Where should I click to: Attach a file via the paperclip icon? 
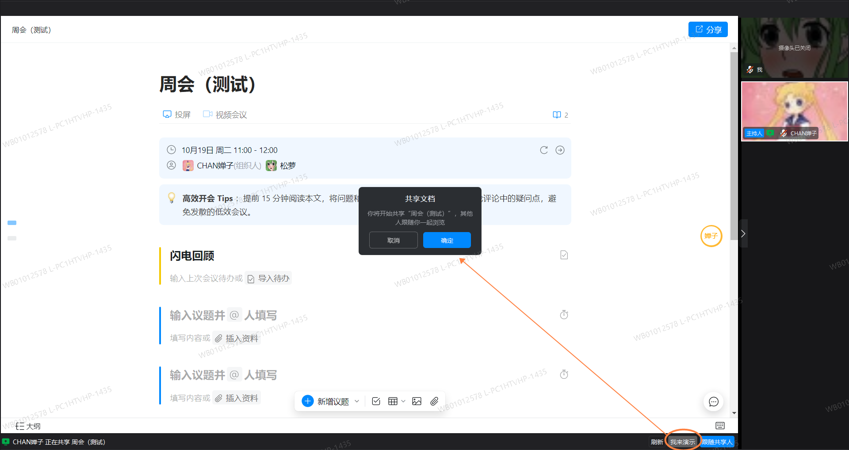[x=434, y=401]
